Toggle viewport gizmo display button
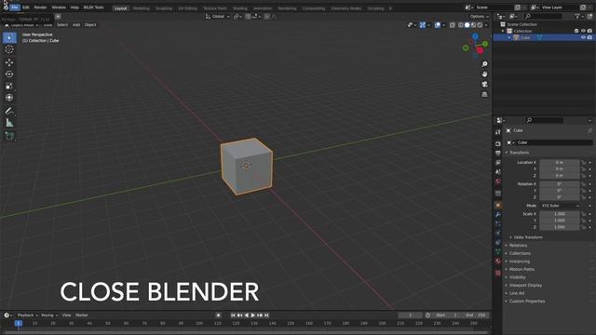 [422, 25]
